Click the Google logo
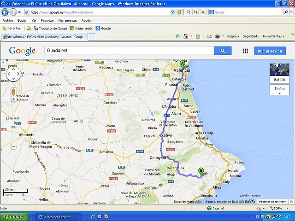Viewport: 295px width, 221px height. point(22,51)
